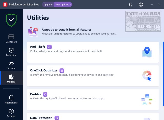Click the green shield status icon
Image resolution: width=164 pixels, height=120 pixels.
pyautogui.click(x=11, y=20)
